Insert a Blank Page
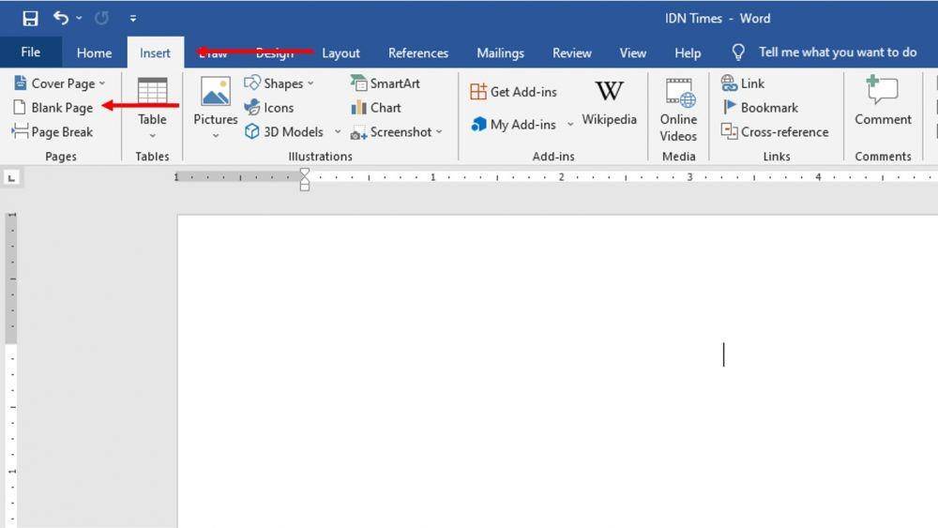938x528 pixels. click(53, 108)
